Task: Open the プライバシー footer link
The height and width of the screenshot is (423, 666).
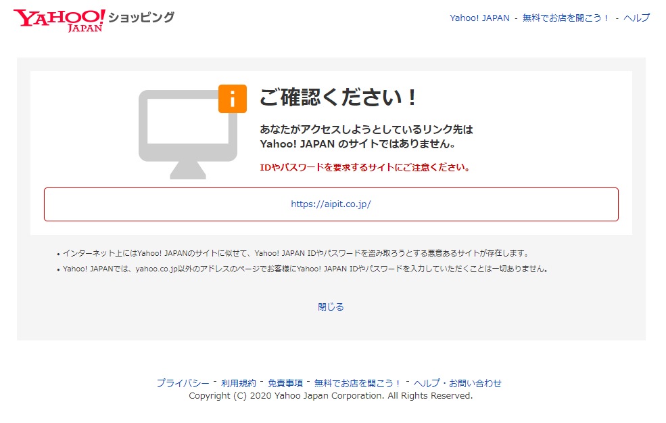Action: click(x=183, y=383)
